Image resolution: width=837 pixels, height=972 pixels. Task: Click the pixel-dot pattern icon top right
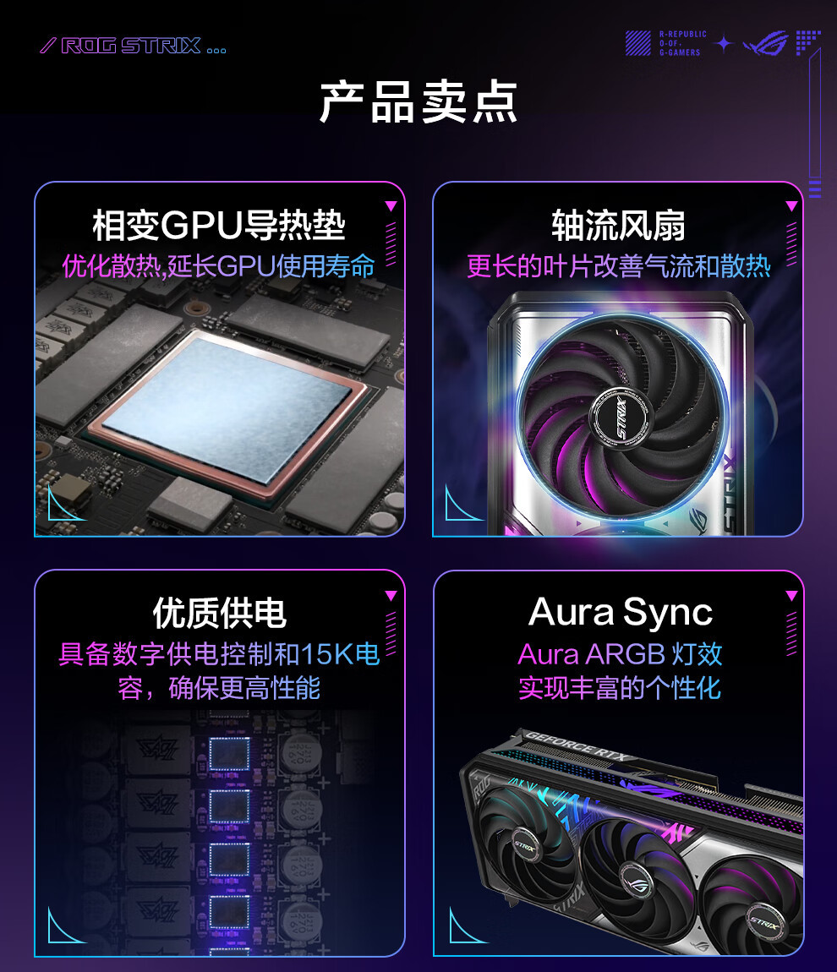pyautogui.click(x=808, y=42)
